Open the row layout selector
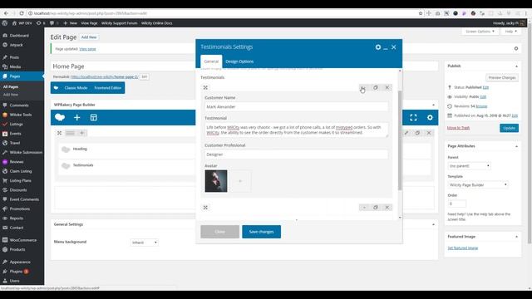This screenshot has width=532, height=299. 70,133
